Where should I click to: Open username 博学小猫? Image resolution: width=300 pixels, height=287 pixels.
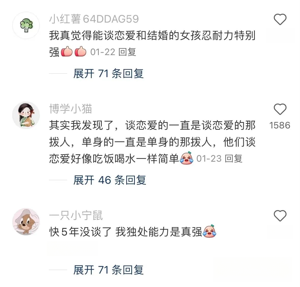click(70, 109)
